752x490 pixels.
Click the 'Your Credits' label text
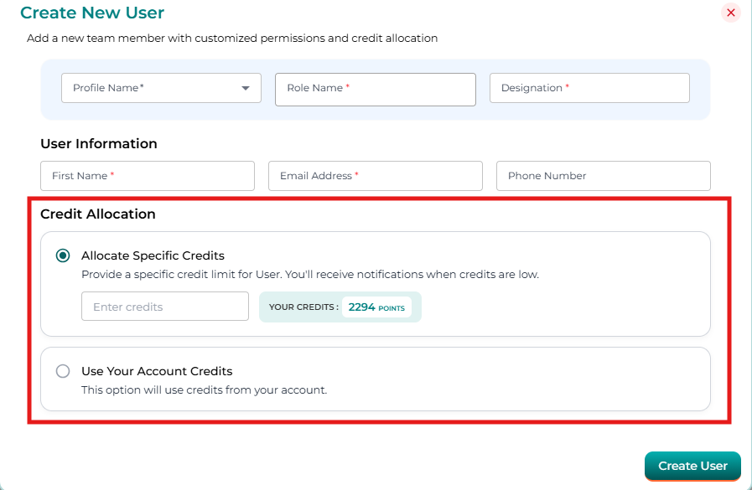pos(303,307)
